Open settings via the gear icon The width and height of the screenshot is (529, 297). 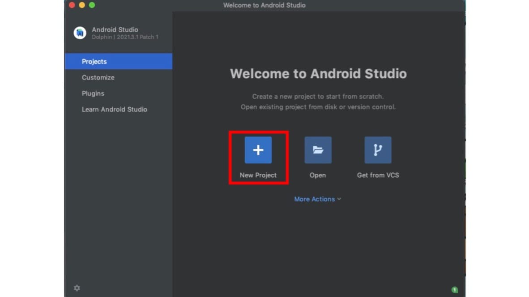[x=77, y=288]
